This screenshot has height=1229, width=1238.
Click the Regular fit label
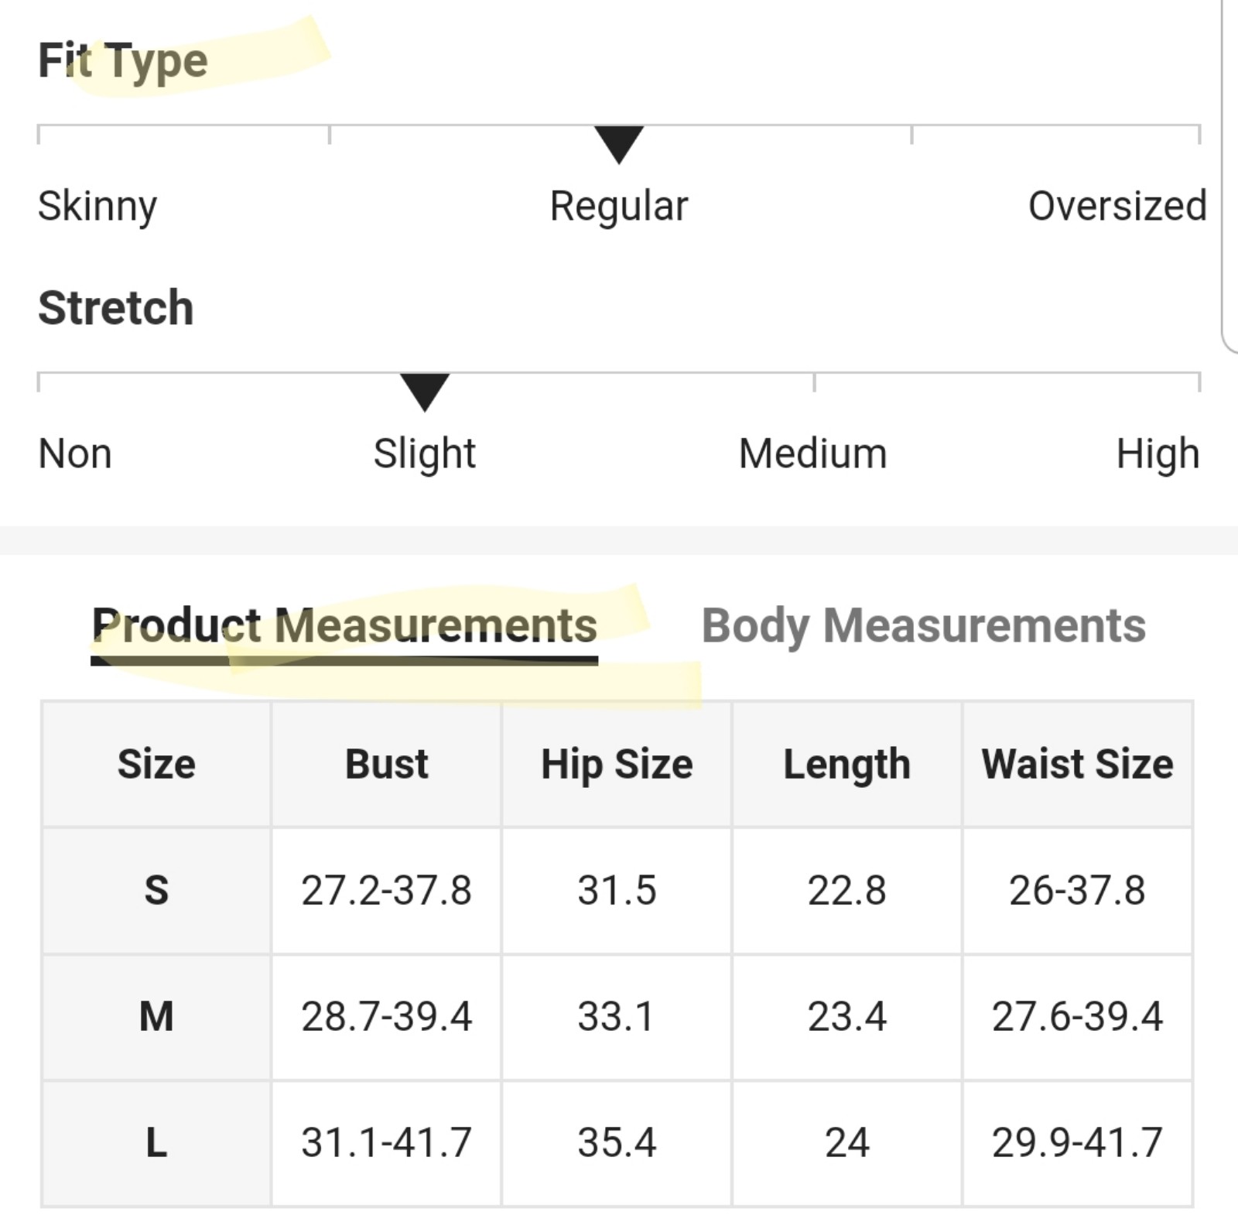pos(619,207)
